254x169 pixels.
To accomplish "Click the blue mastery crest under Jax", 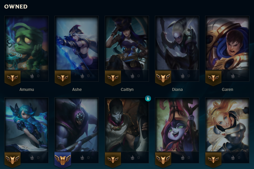I will pyautogui.click(x=63, y=160).
